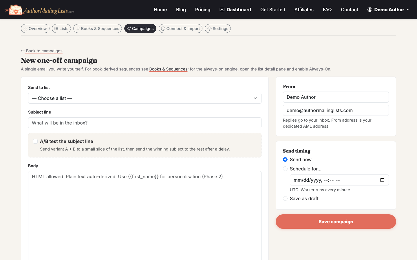Click into the Subject line field
This screenshot has height=260, width=417.
pyautogui.click(x=145, y=123)
